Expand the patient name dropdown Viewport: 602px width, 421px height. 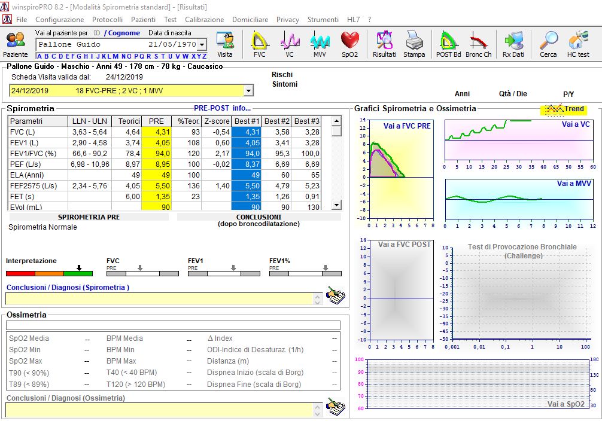pyautogui.click(x=202, y=45)
